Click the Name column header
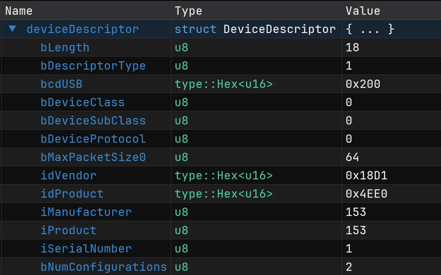The width and height of the screenshot is (441, 275). coord(19,11)
